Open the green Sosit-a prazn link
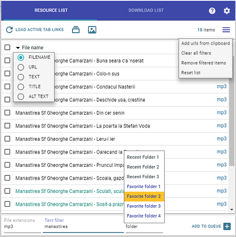The image size is (236, 237). [x=70, y=204]
